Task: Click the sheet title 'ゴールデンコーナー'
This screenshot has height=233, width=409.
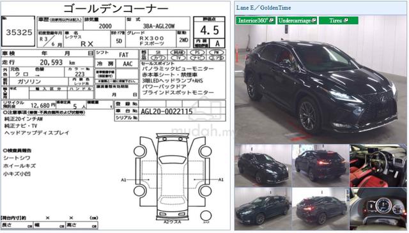Action: [116, 8]
